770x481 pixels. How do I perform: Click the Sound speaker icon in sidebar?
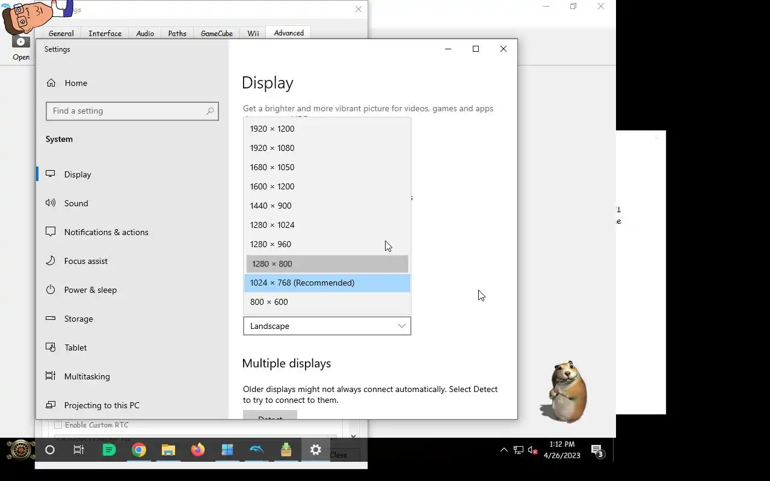point(51,203)
